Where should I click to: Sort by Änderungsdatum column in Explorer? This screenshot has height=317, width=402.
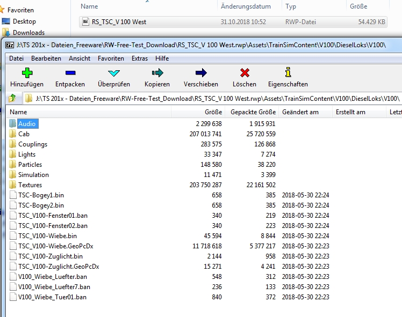click(250, 6)
